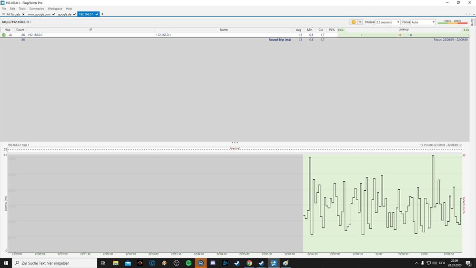Show hidden system tray icons

click(416, 263)
